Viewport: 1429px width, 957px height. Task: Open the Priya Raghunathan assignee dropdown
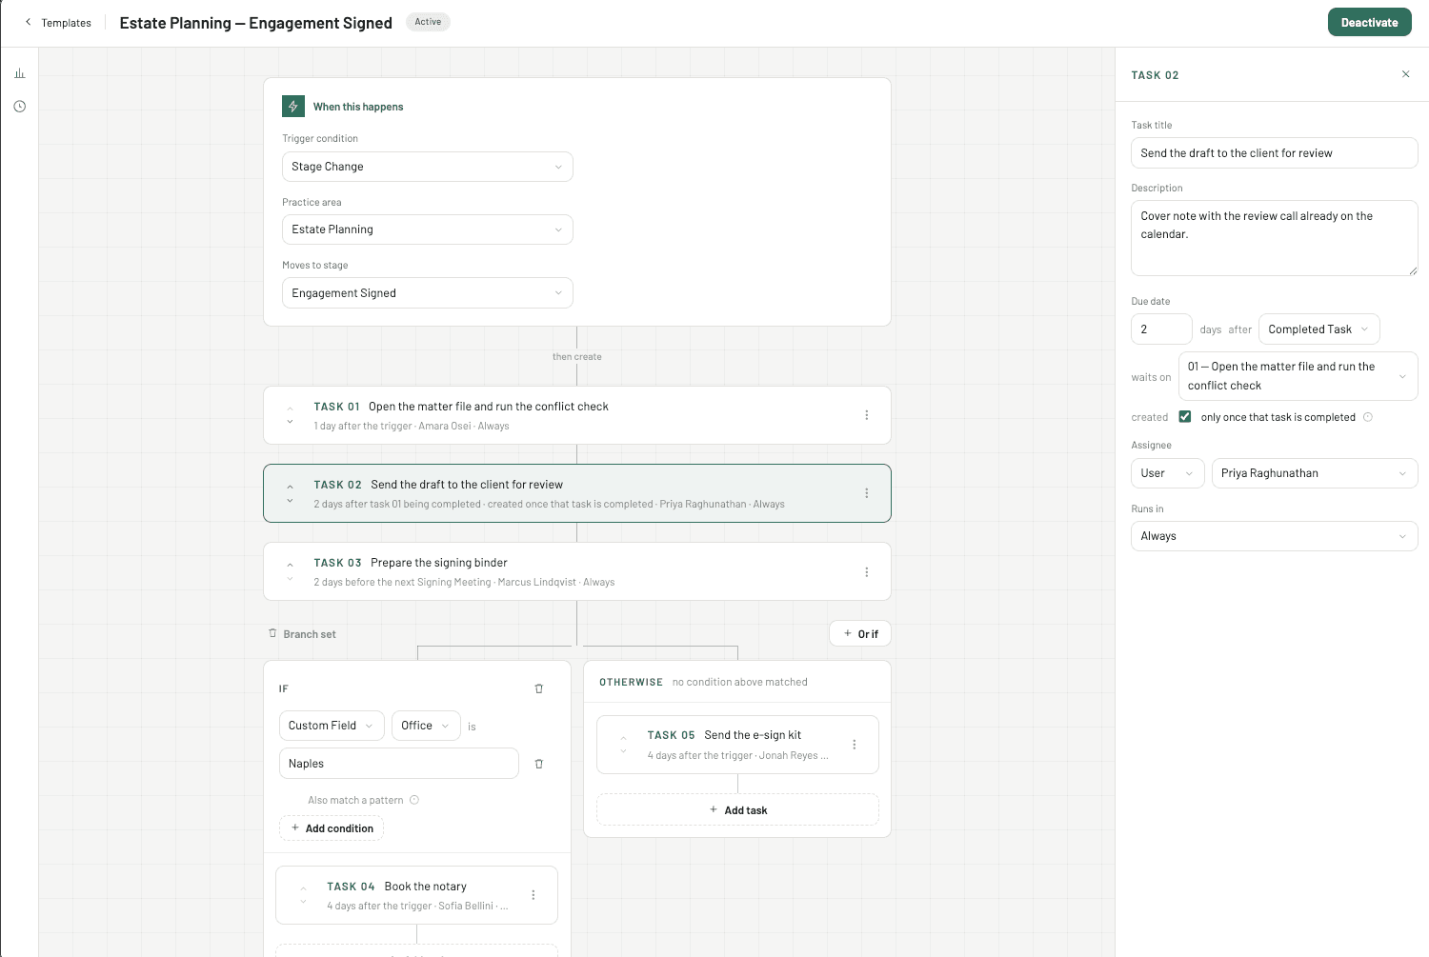pyautogui.click(x=1315, y=473)
